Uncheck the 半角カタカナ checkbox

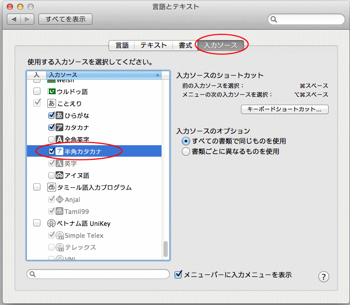(51, 151)
